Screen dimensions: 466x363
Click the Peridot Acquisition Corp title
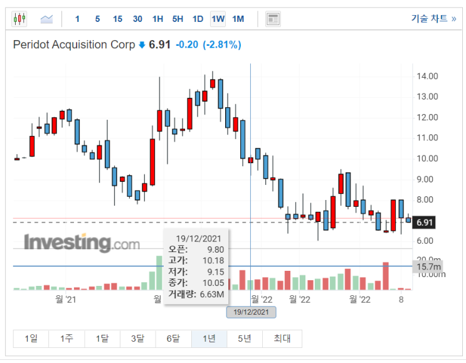(x=74, y=45)
